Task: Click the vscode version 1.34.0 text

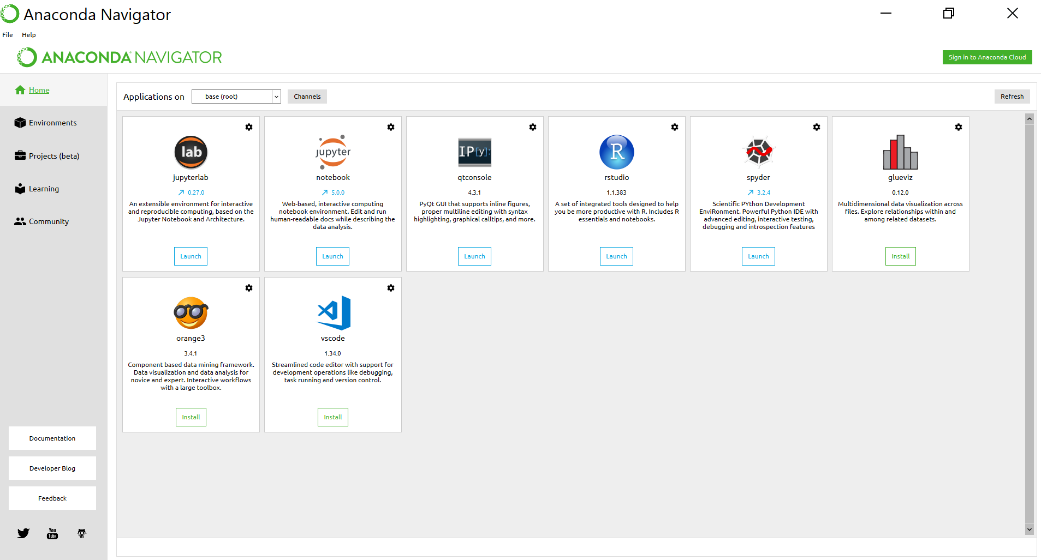Action: click(x=333, y=353)
